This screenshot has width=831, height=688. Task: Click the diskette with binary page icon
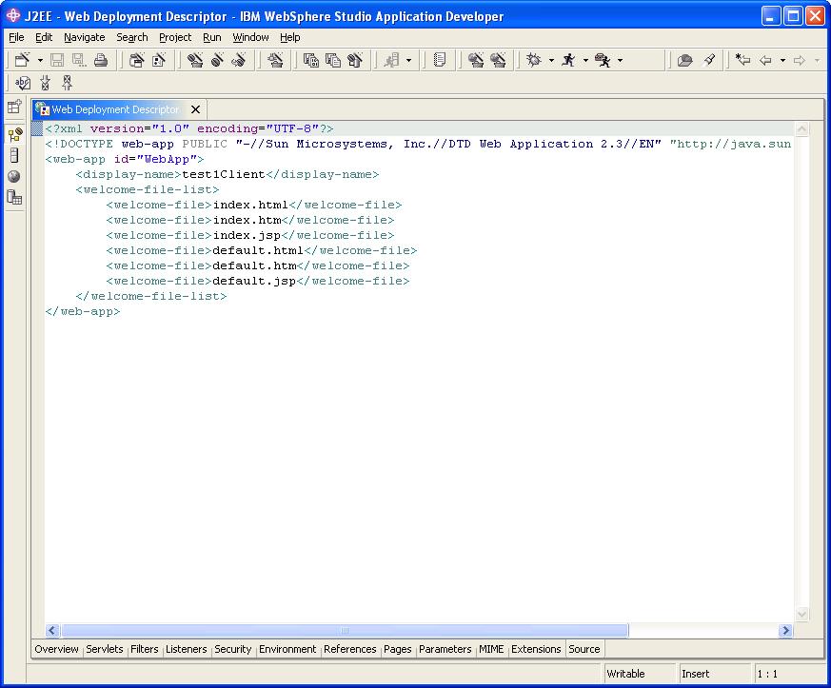coord(311,60)
